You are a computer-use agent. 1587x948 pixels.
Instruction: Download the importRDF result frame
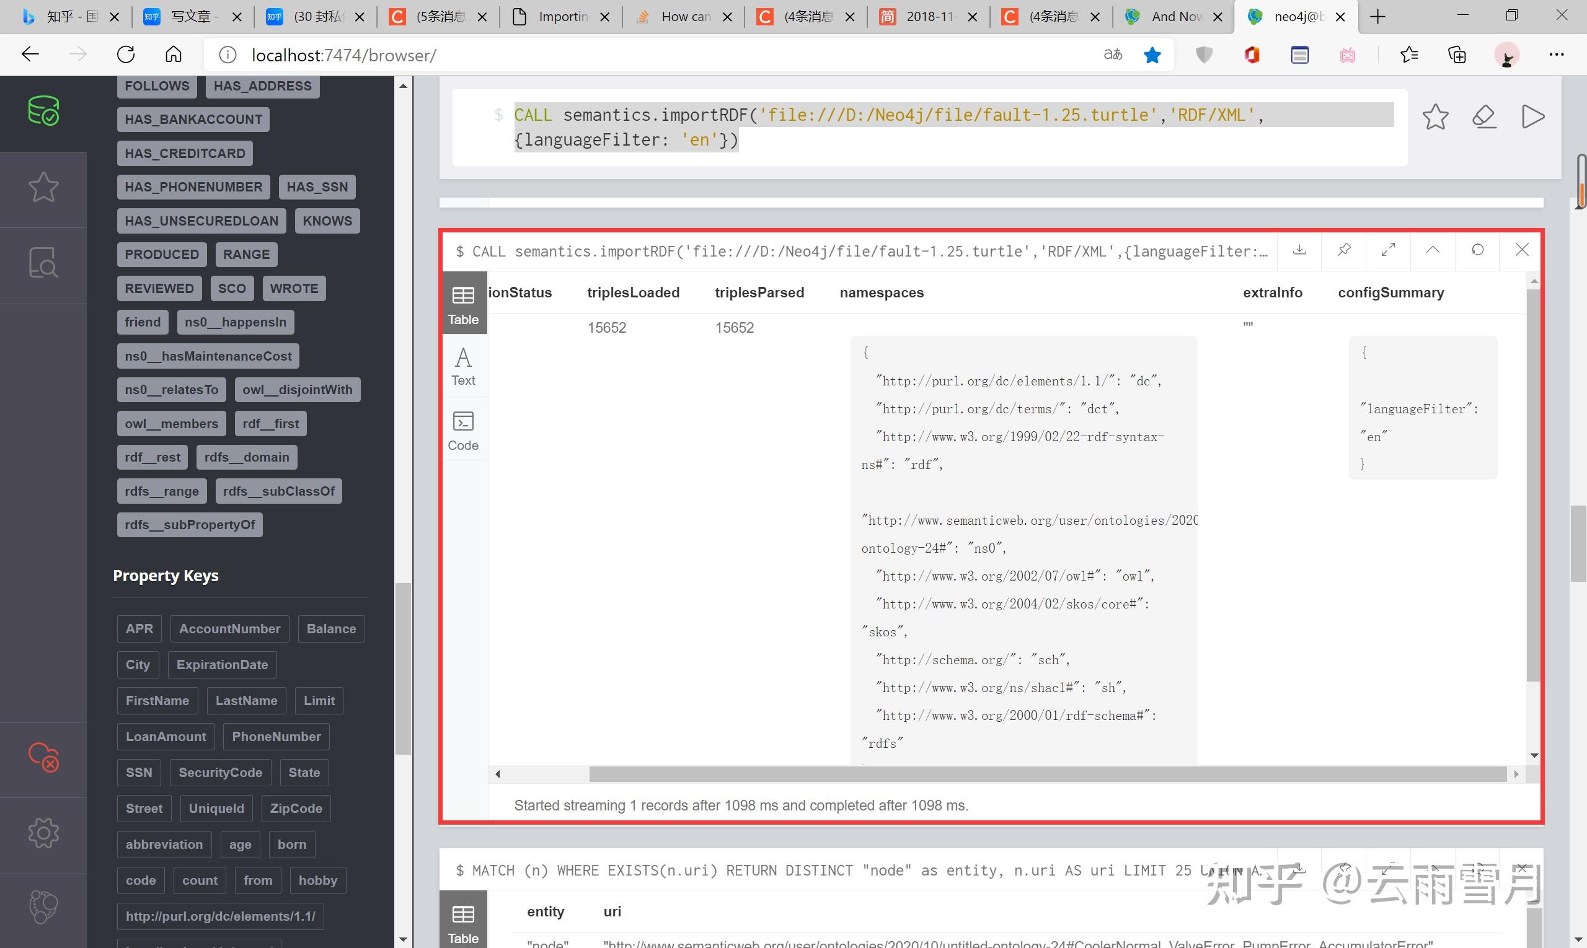click(1299, 250)
